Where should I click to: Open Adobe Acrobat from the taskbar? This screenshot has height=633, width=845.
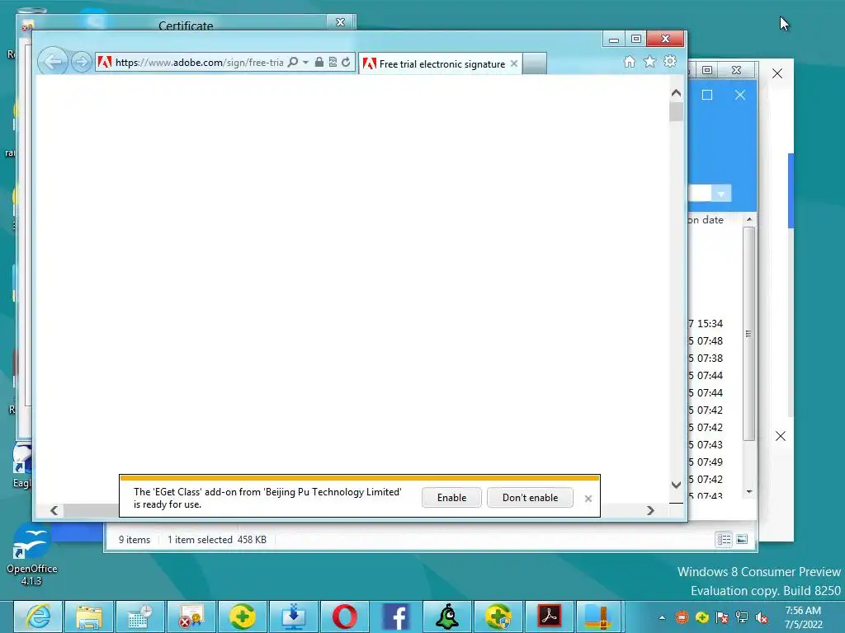[x=550, y=617]
